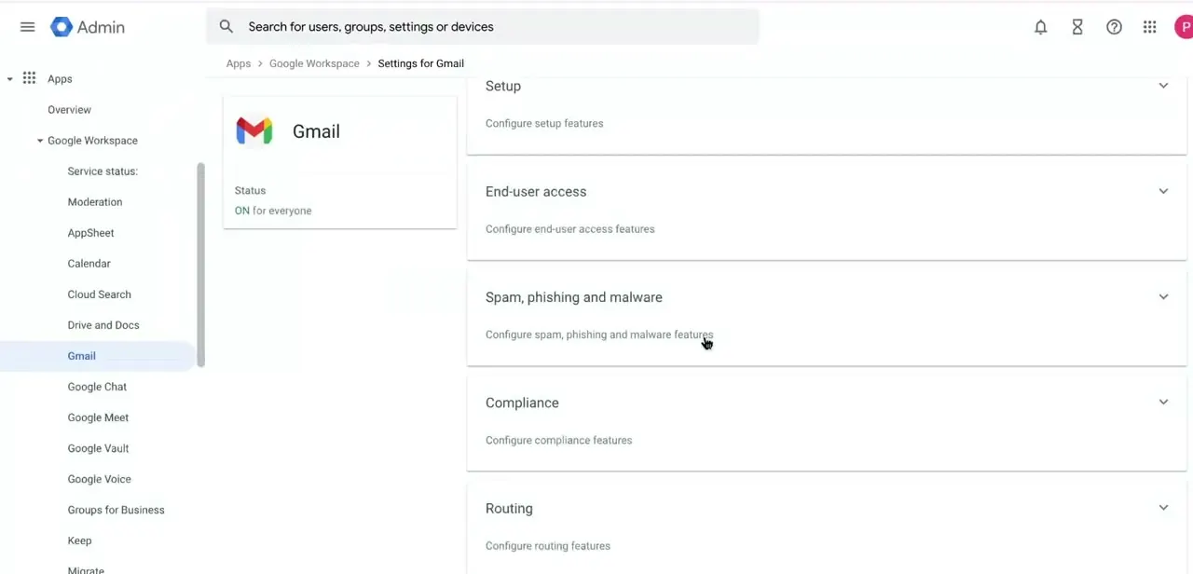
Task: Open Keep in the sidebar
Action: [x=79, y=540]
